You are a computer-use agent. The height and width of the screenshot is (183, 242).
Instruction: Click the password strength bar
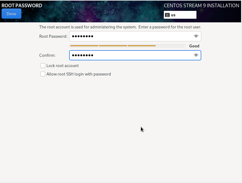click(x=127, y=46)
